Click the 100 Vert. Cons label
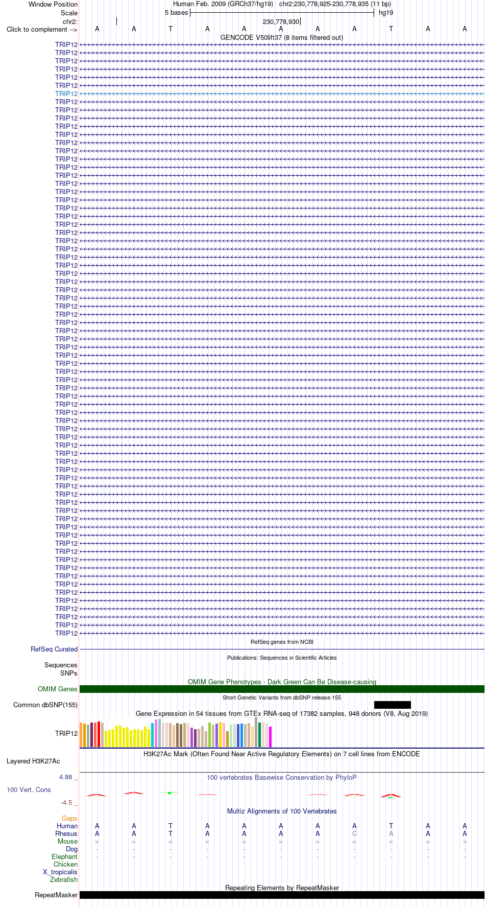This screenshot has width=485, height=907. [x=29, y=790]
